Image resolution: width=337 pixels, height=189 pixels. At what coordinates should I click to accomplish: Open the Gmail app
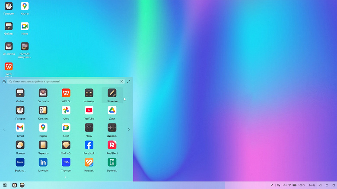pyautogui.click(x=20, y=128)
